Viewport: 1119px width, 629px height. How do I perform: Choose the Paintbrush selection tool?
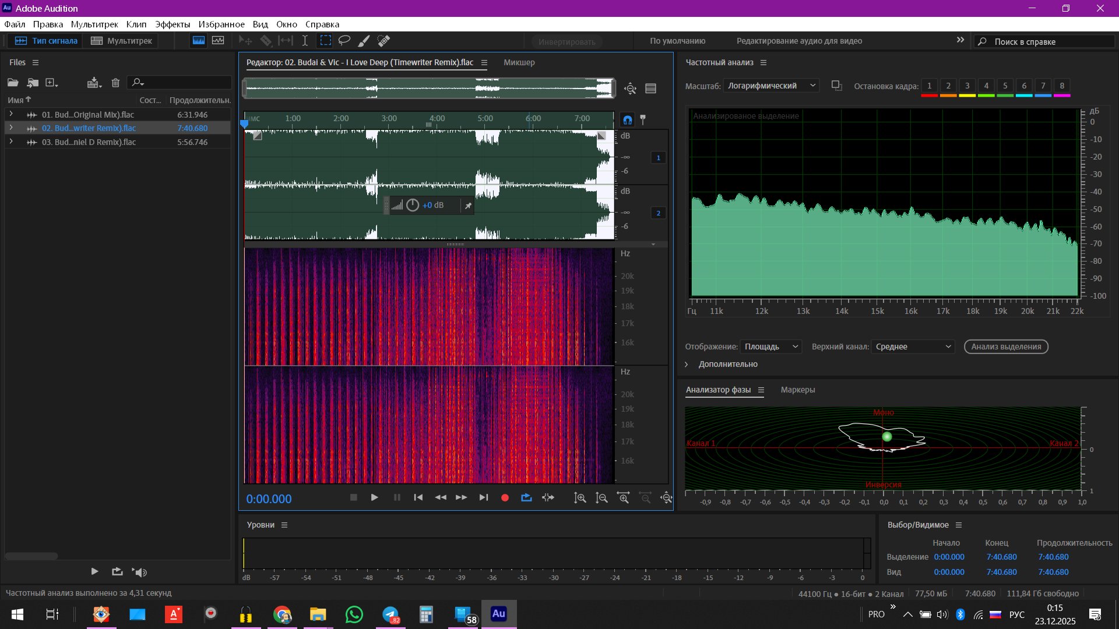click(x=364, y=41)
